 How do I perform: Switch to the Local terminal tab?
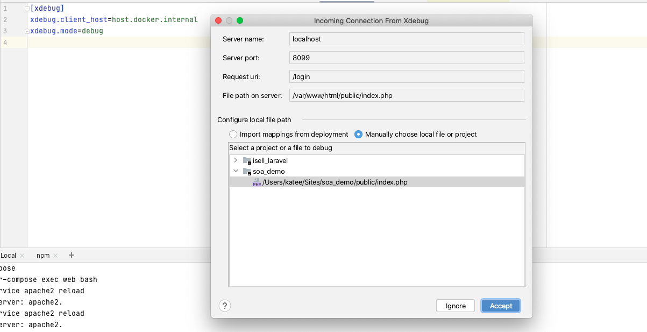(9, 256)
